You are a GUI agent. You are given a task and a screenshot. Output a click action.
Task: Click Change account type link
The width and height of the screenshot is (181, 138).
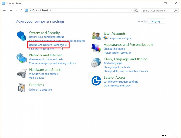coord(119,38)
